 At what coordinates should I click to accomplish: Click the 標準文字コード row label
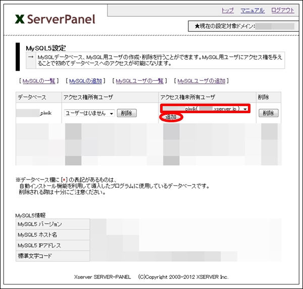point(53,256)
